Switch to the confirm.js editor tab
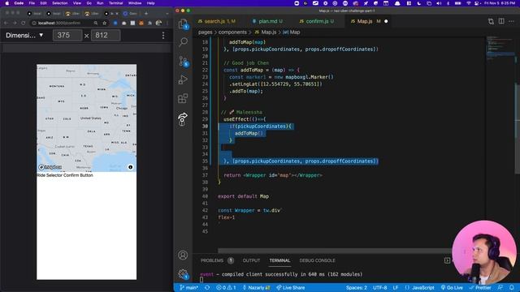The width and height of the screenshot is (520, 292). point(317,21)
